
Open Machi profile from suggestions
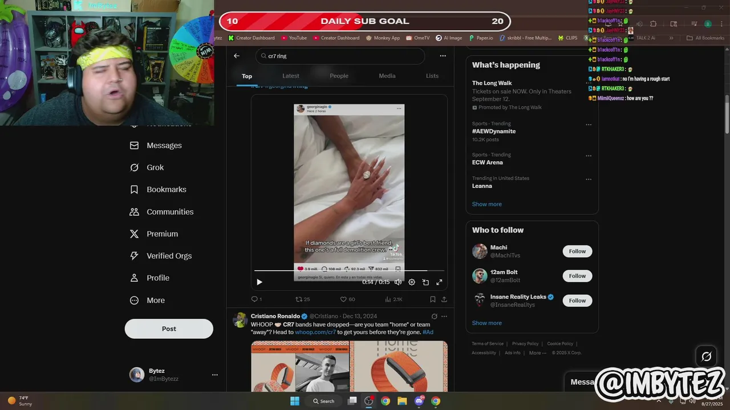[498, 248]
